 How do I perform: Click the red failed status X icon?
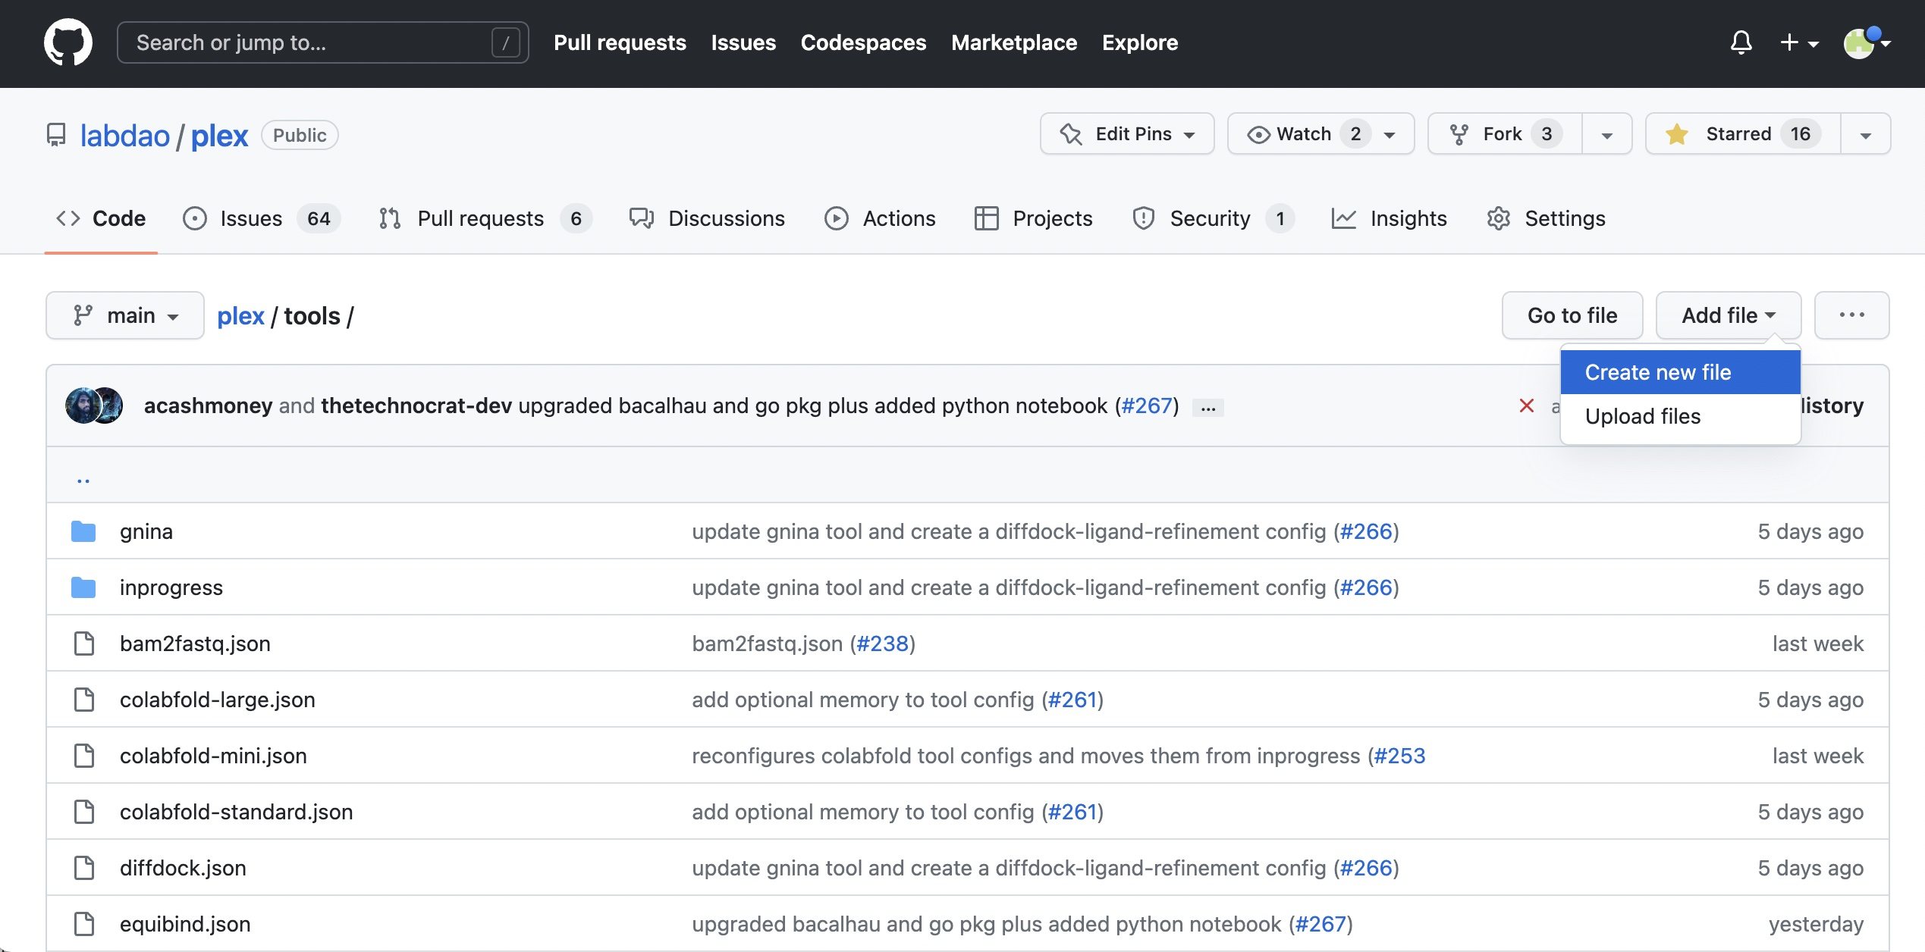point(1527,406)
